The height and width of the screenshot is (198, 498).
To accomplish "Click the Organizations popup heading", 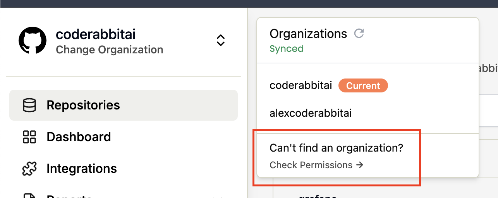I will [308, 34].
